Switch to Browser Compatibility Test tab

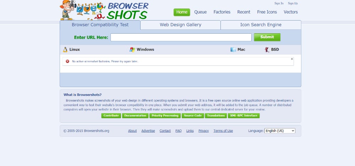pyautogui.click(x=100, y=25)
